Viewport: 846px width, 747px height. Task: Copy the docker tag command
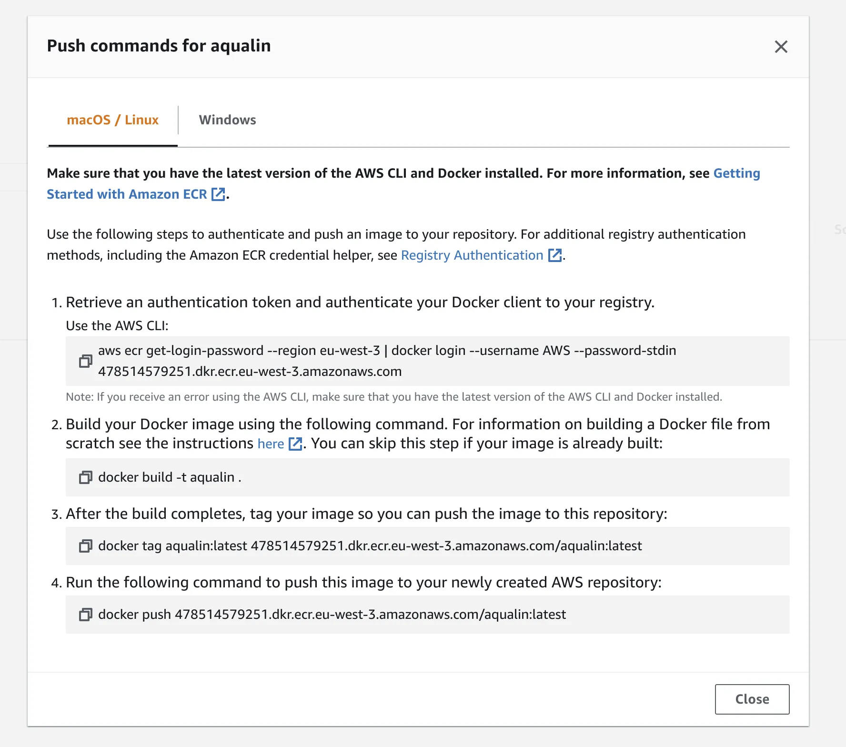pyautogui.click(x=86, y=546)
